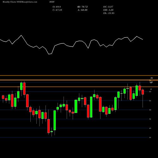Click the lowest trough of the white line
158x158 pixels.
pos(49,54)
